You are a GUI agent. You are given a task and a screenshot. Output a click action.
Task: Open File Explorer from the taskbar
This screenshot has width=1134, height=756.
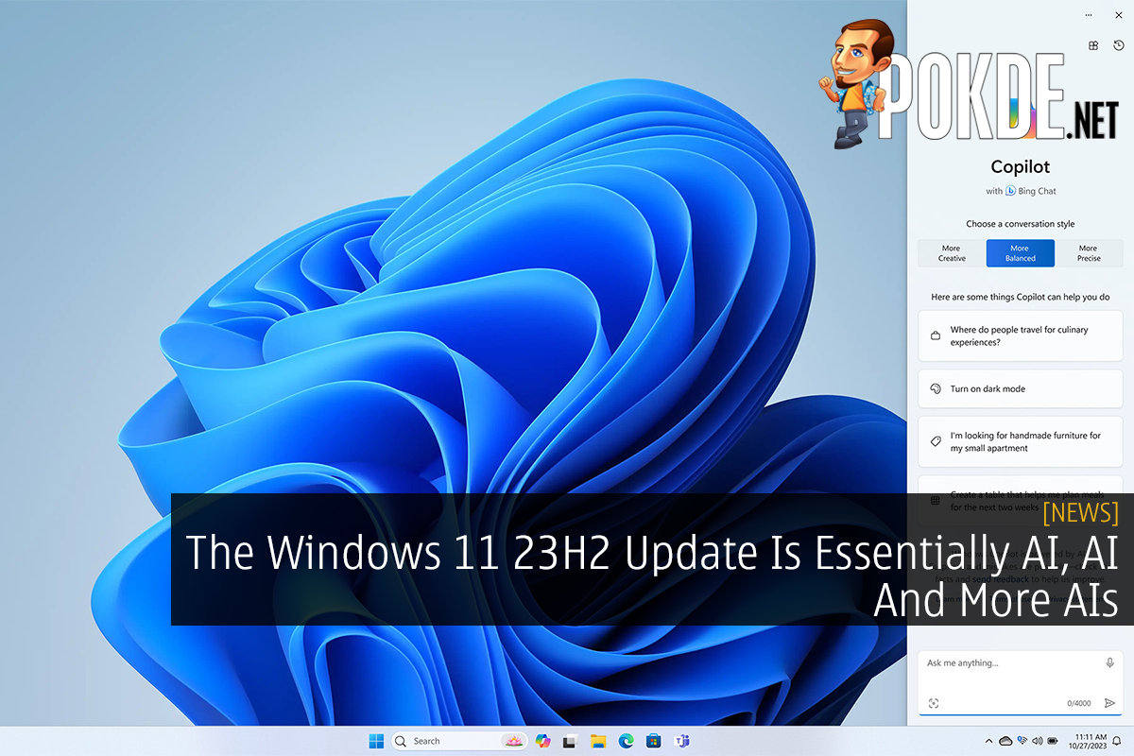click(x=597, y=741)
